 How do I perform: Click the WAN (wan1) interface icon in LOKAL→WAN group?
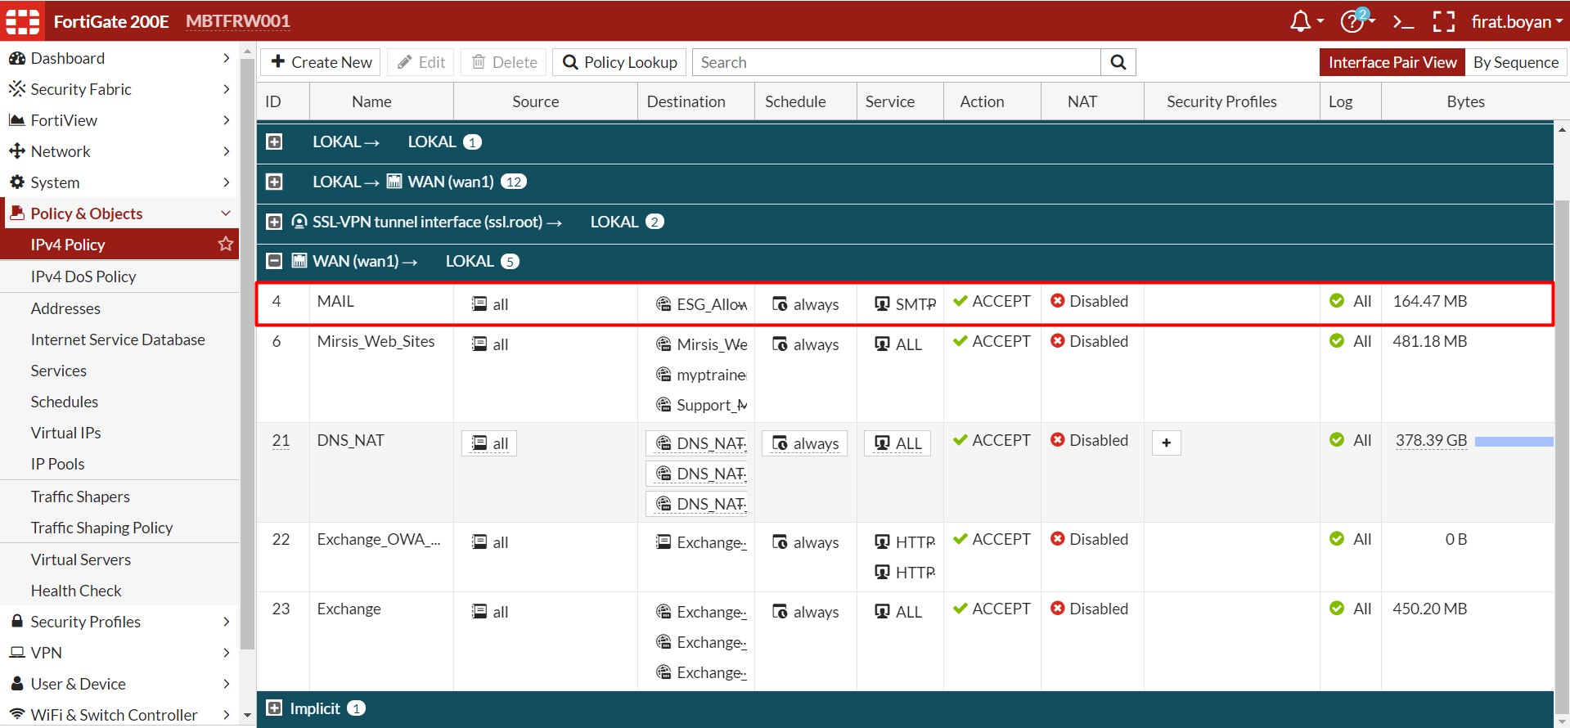click(x=394, y=182)
